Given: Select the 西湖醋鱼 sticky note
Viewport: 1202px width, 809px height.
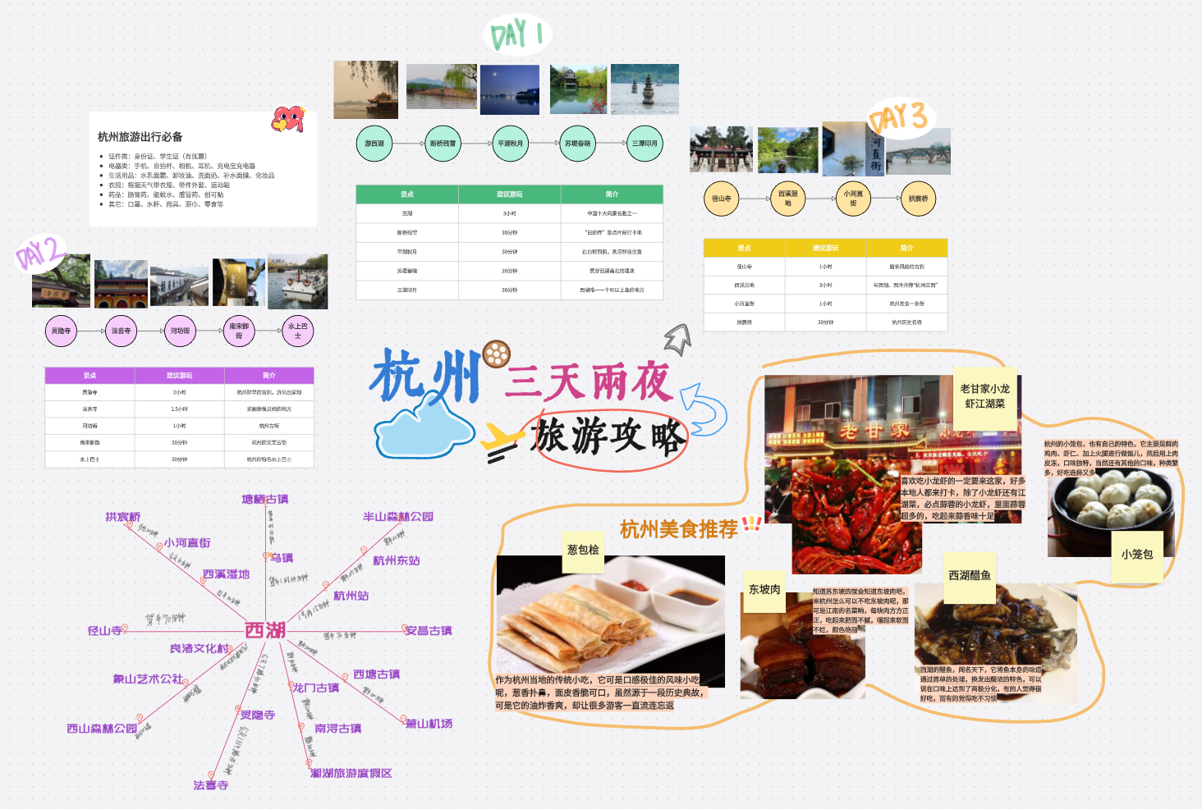Looking at the screenshot, I should click(970, 576).
